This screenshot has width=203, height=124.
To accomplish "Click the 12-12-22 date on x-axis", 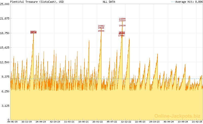I will click(x=126, y=122).
